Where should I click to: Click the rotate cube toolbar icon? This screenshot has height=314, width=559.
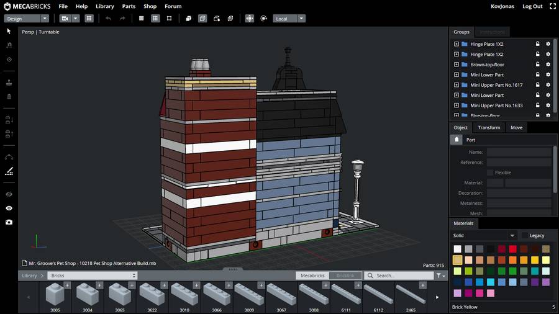(x=216, y=19)
